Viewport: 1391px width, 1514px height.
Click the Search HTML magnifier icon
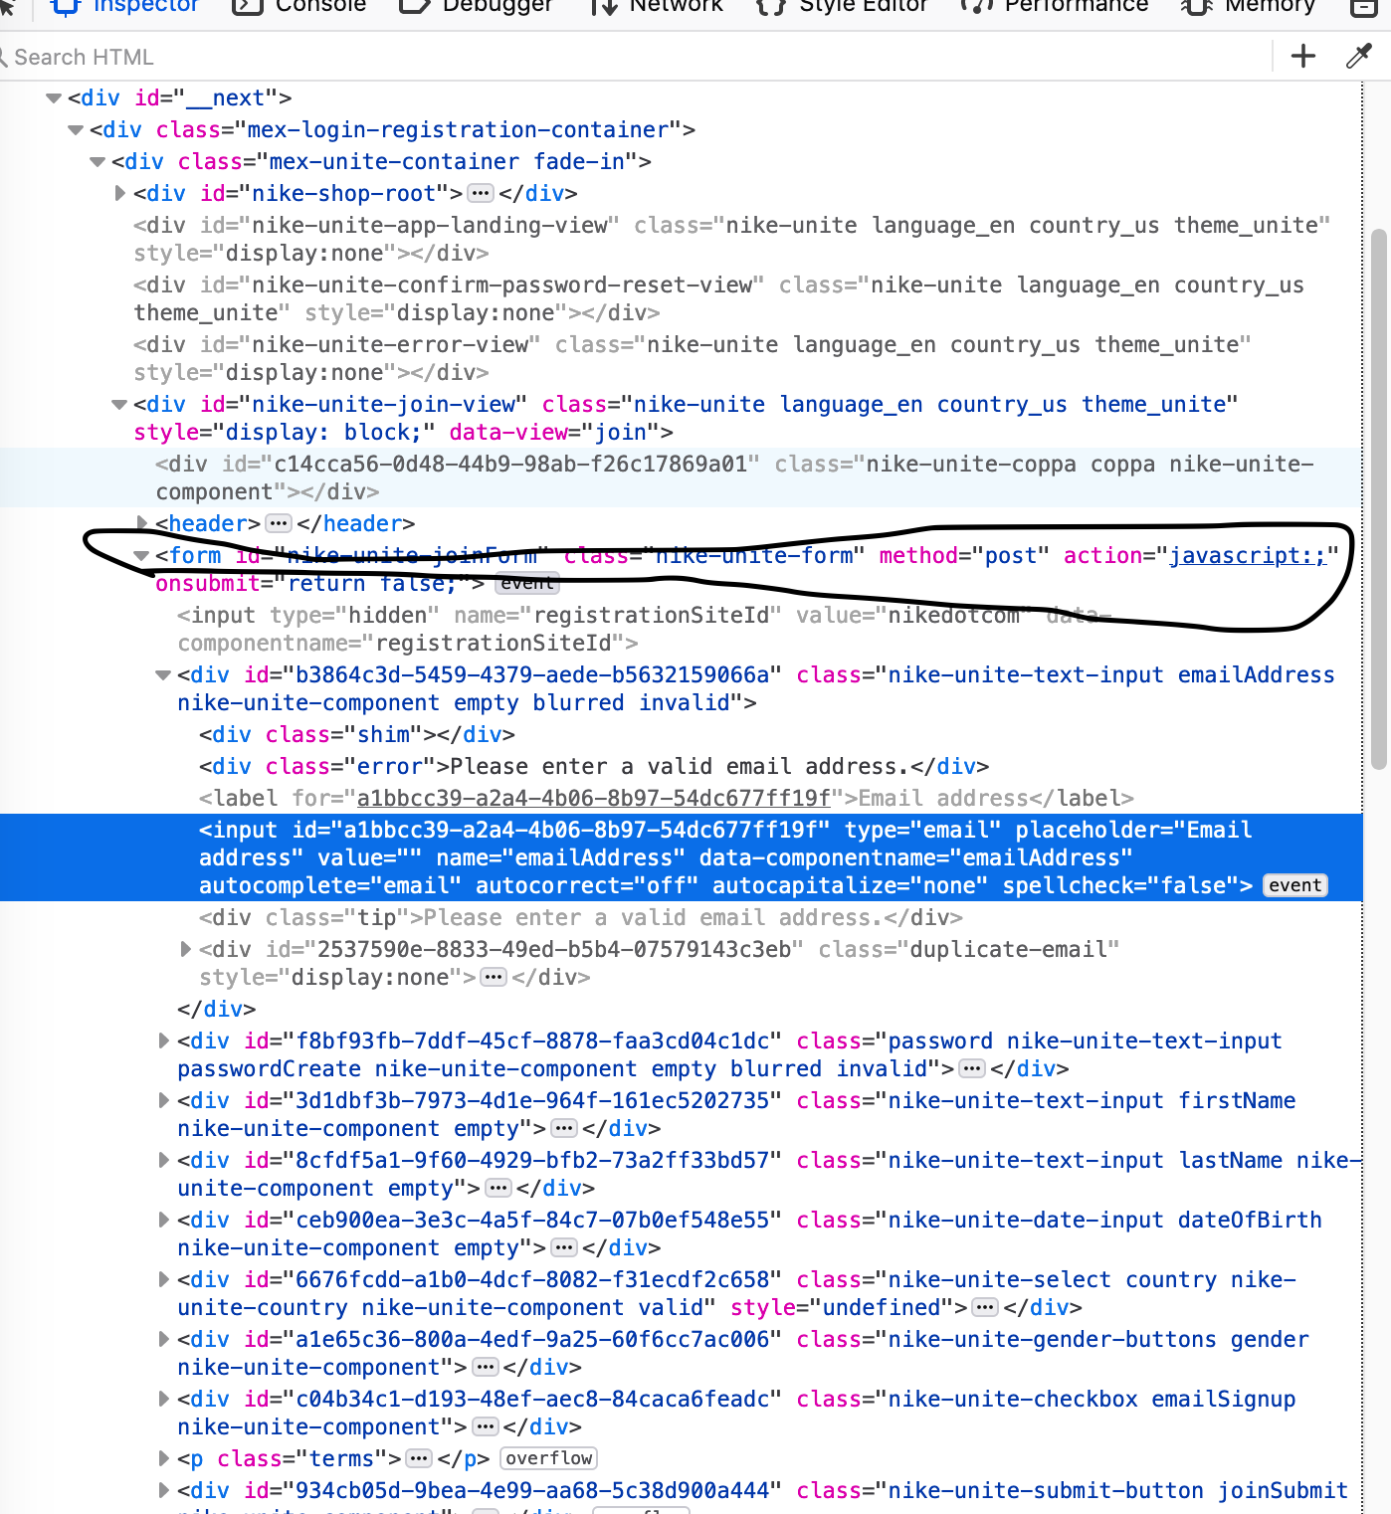[x=7, y=57]
